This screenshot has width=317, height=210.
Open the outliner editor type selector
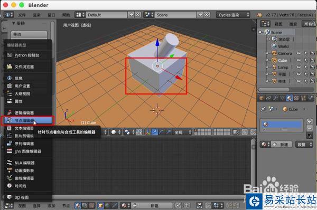[x=265, y=24]
